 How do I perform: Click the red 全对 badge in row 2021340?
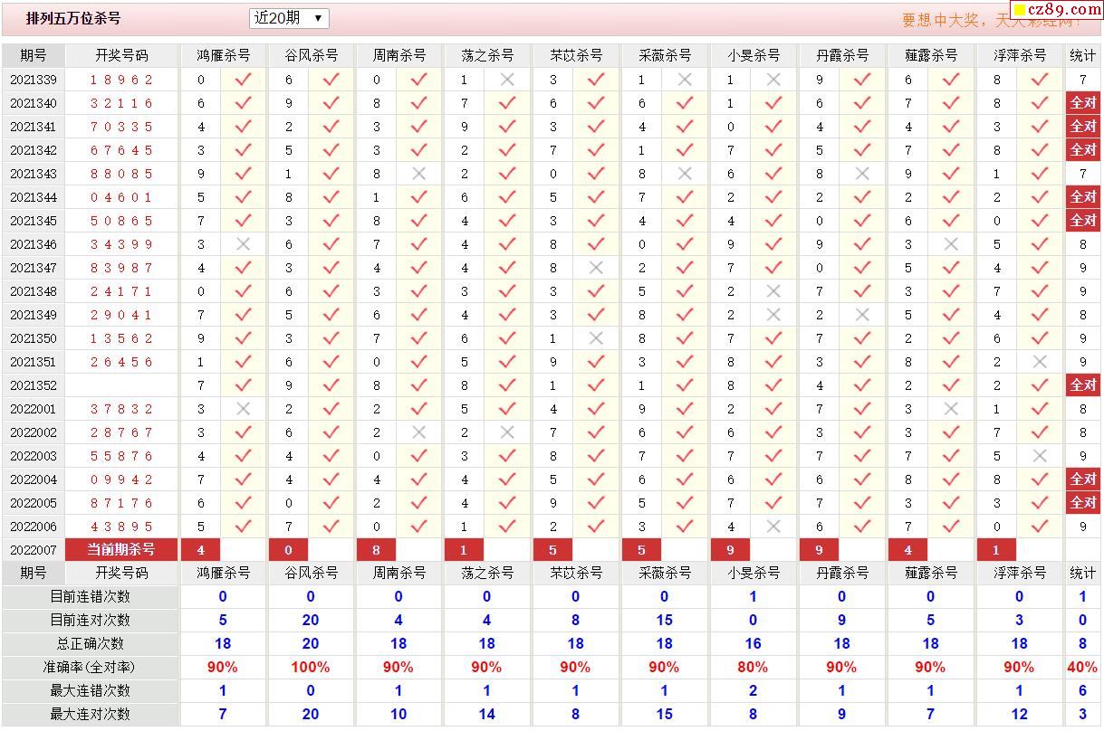(x=1083, y=103)
